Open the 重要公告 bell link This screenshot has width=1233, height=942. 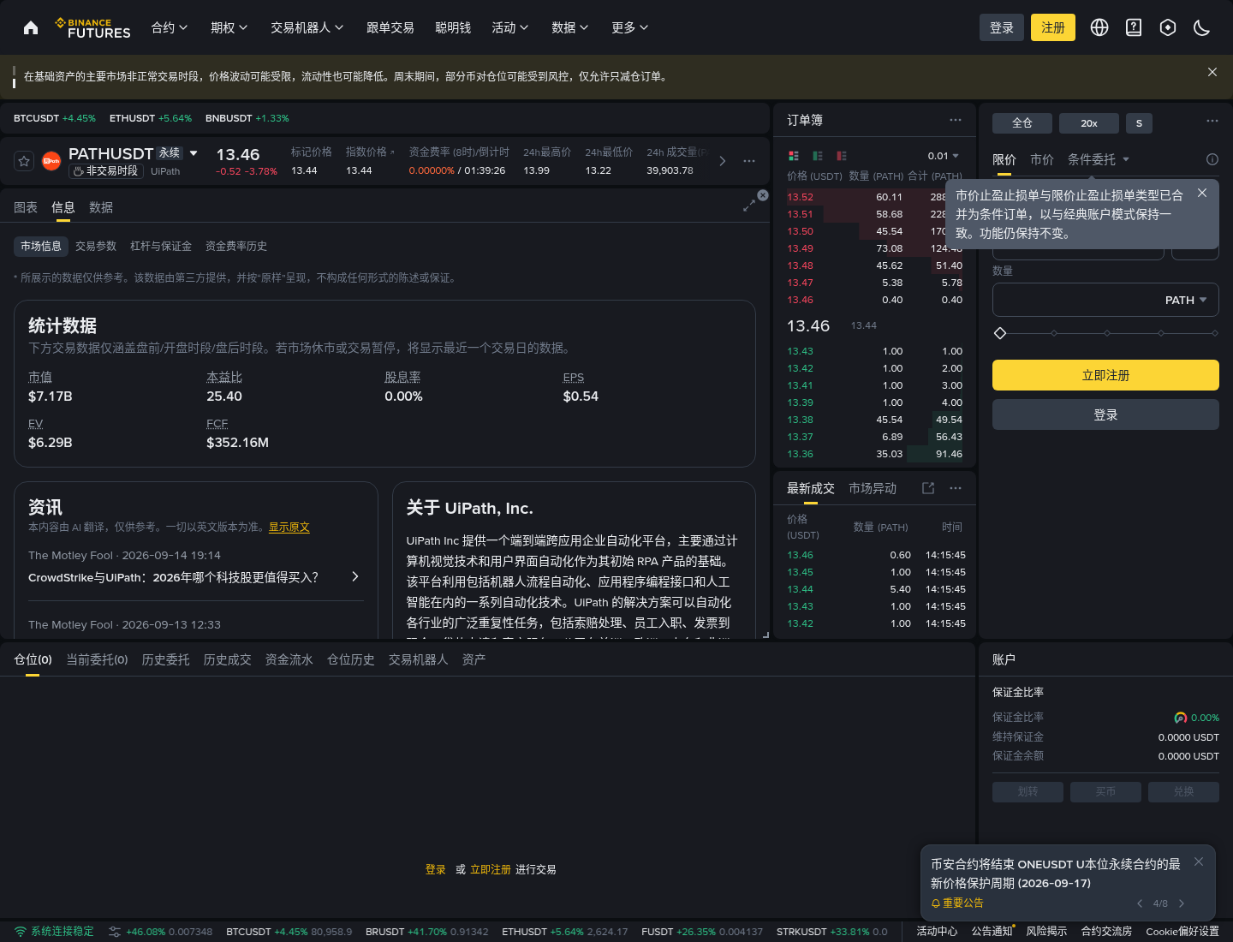tap(957, 903)
